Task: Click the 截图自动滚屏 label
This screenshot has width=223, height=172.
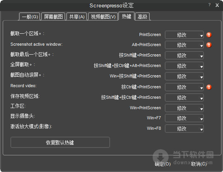Action: (27, 75)
